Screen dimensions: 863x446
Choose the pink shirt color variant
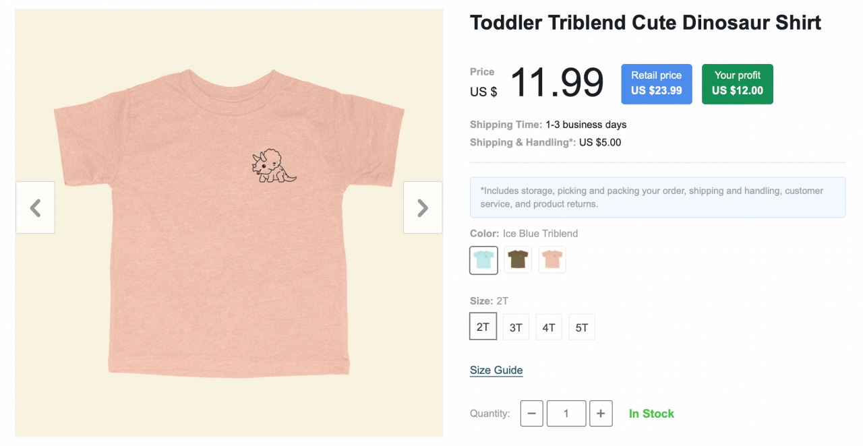[x=552, y=259]
